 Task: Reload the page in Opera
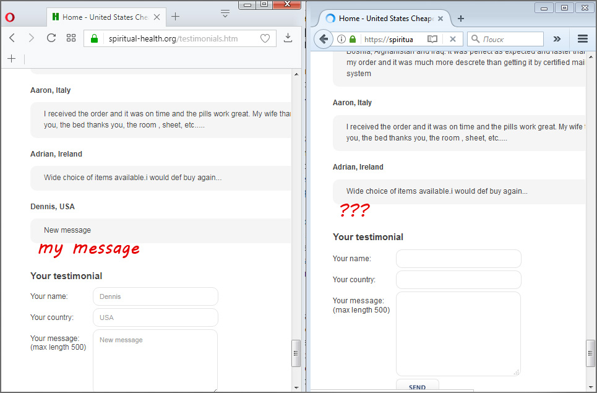point(51,38)
